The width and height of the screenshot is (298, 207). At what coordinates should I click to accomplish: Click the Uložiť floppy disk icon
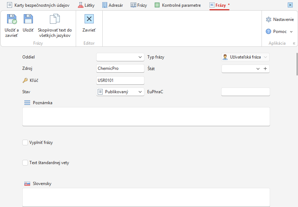click(28, 19)
